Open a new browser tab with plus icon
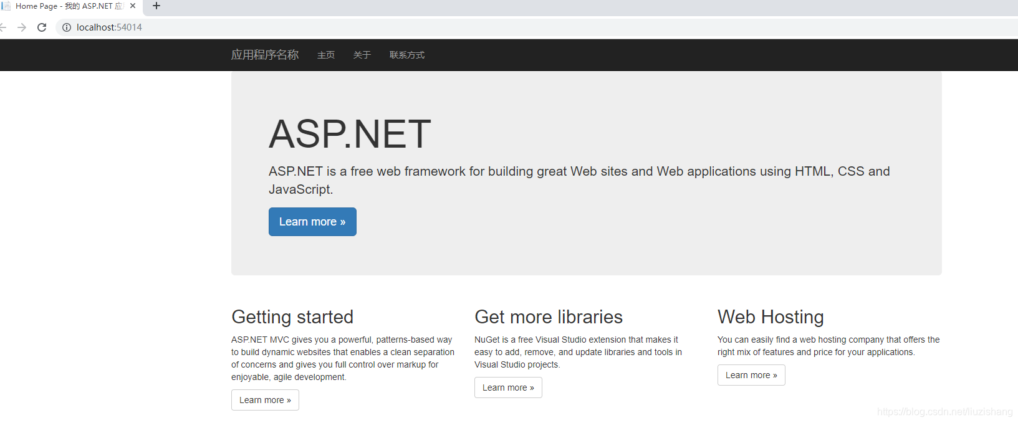 click(156, 6)
